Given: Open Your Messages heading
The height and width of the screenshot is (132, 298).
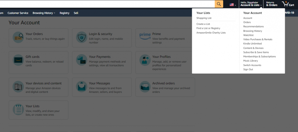Looking at the screenshot, I should pyautogui.click(x=100, y=83).
